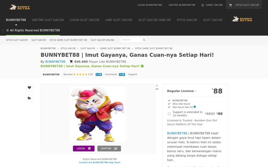Image resolution: width=268 pixels, height=167 pixels.
Task: Click SITUS SLOT GACOR in the sub navigation
Action: [17, 40]
